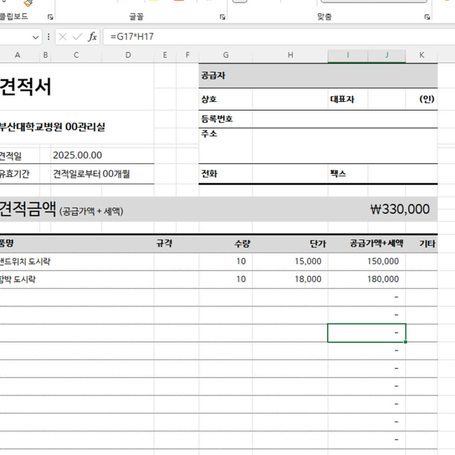Select column D by its header
This screenshot has height=455, width=455.
[128, 55]
